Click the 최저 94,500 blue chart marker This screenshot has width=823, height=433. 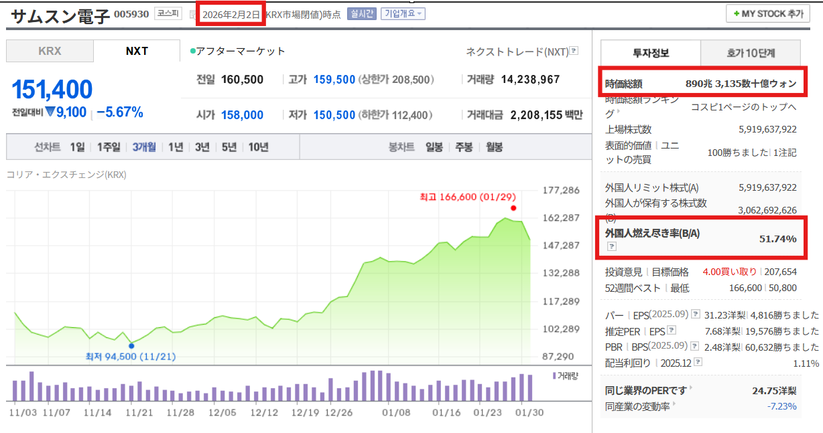[131, 345]
